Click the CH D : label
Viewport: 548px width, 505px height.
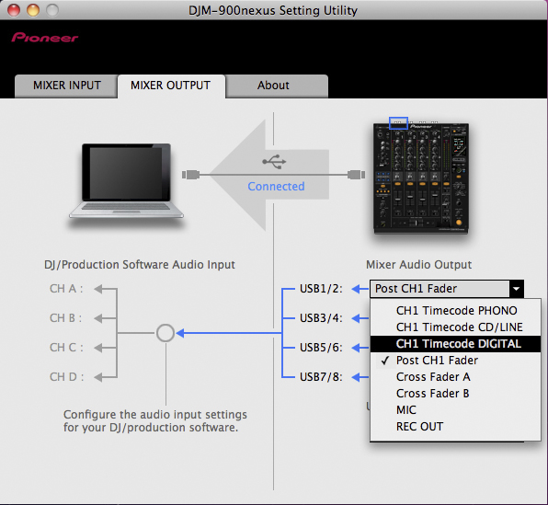click(67, 377)
